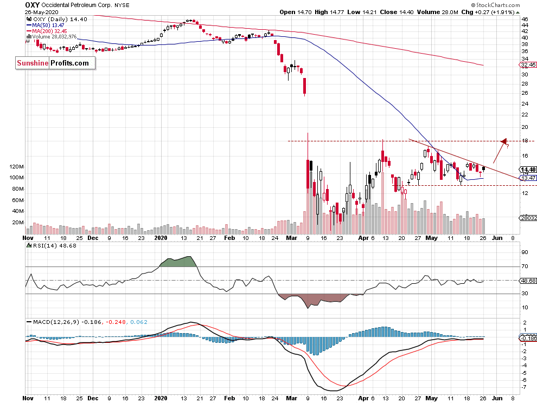This screenshot has width=537, height=403.
Task: Click the 28032 volume tag on right axis
Action: point(528,218)
